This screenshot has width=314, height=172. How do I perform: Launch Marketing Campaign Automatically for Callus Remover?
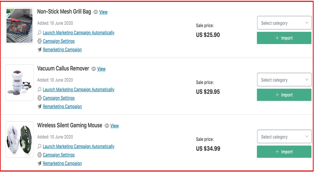78,90
